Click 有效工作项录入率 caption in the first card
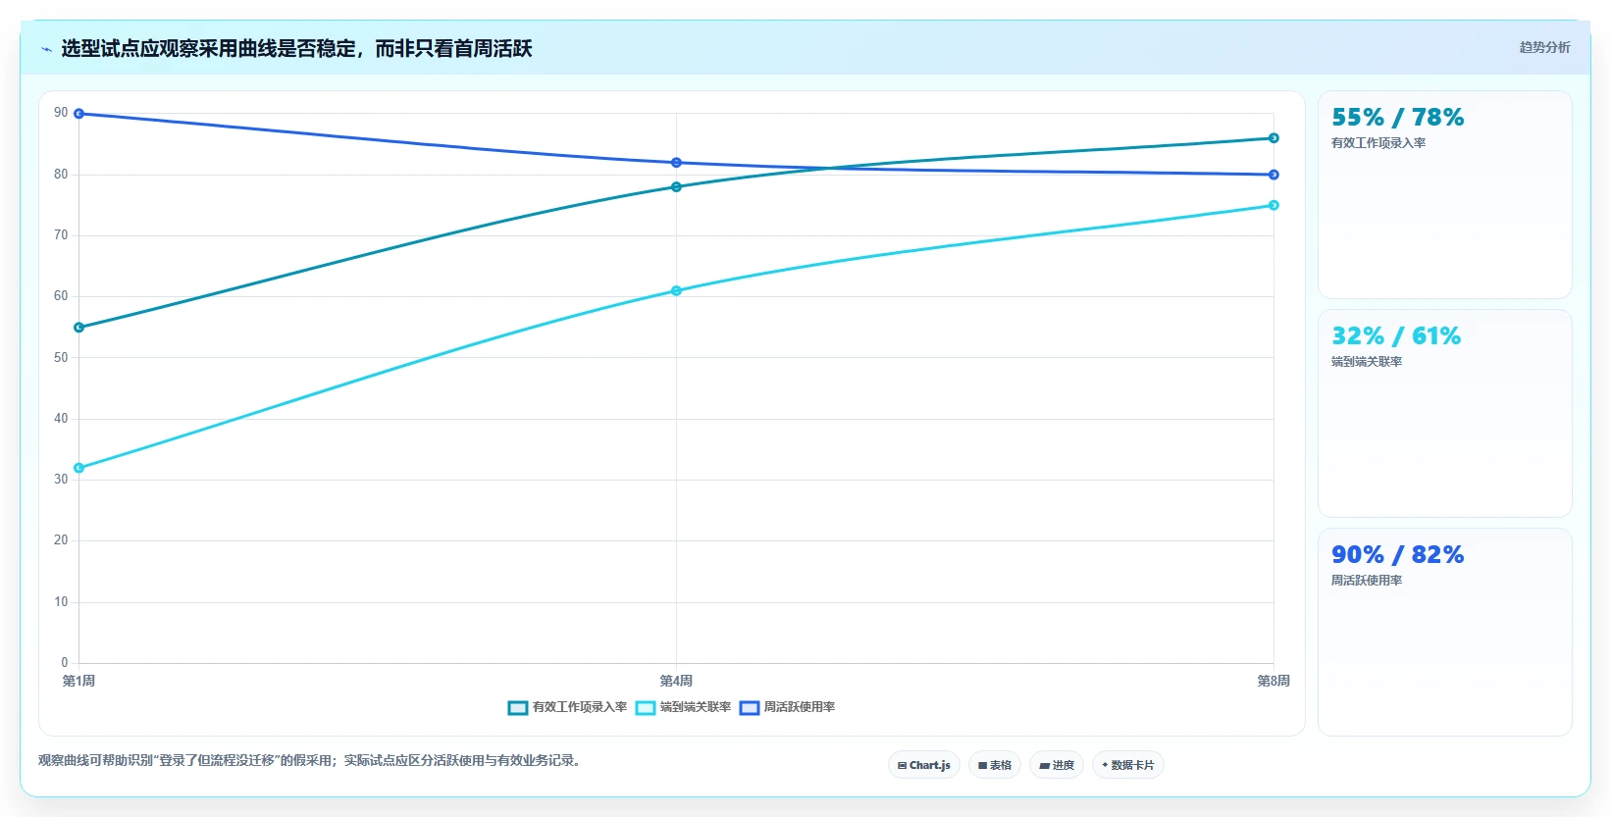Image resolution: width=1611 pixels, height=817 pixels. tap(1378, 143)
